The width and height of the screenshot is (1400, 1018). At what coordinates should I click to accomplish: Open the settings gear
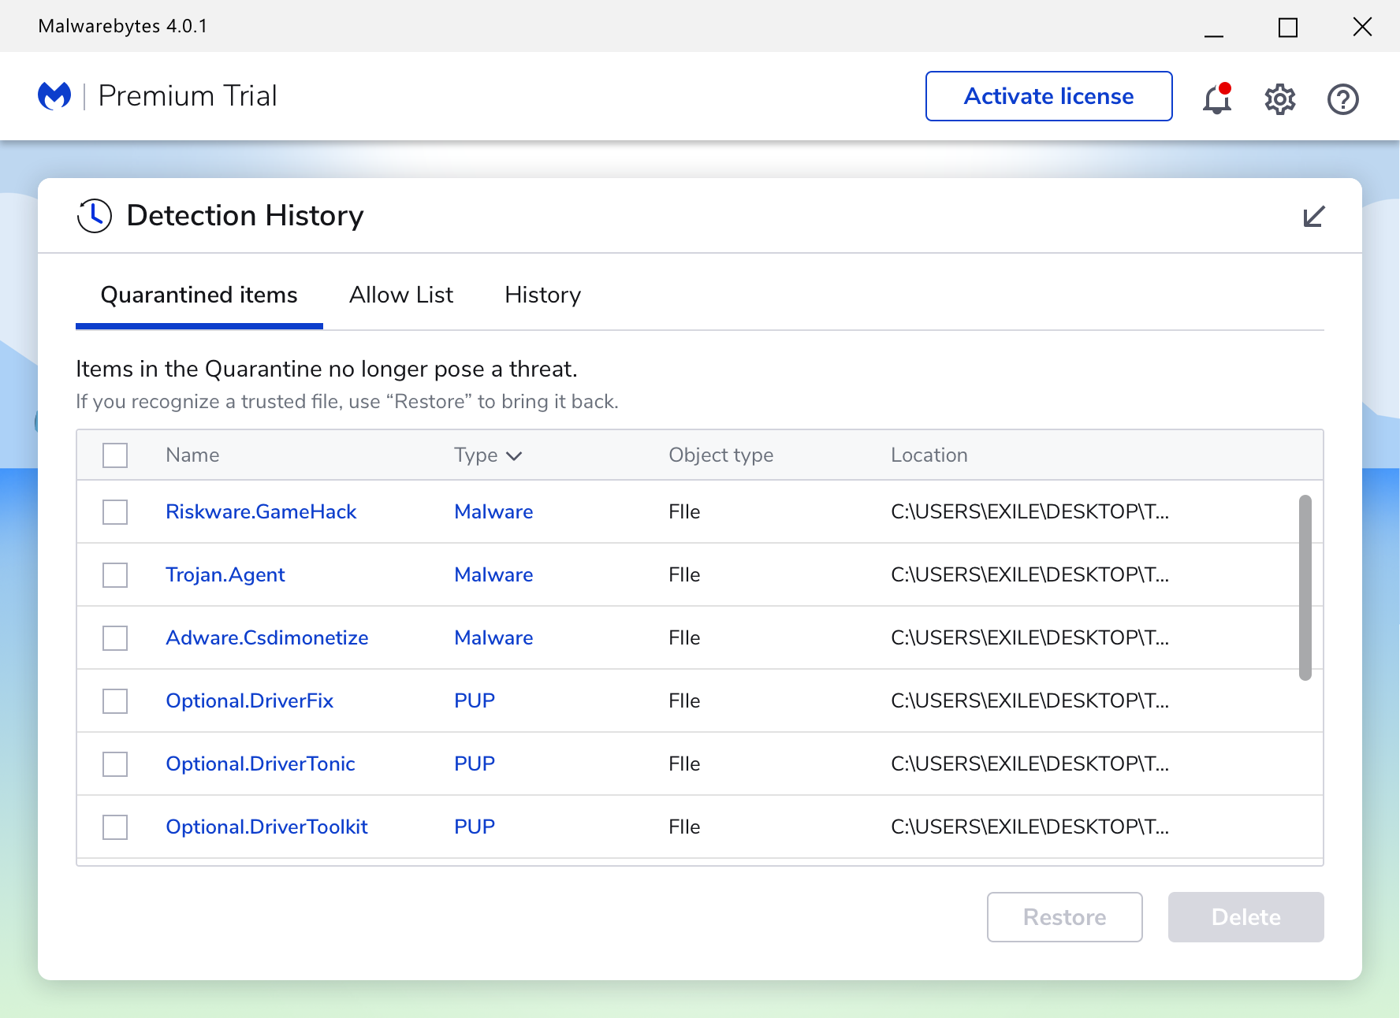click(1280, 99)
